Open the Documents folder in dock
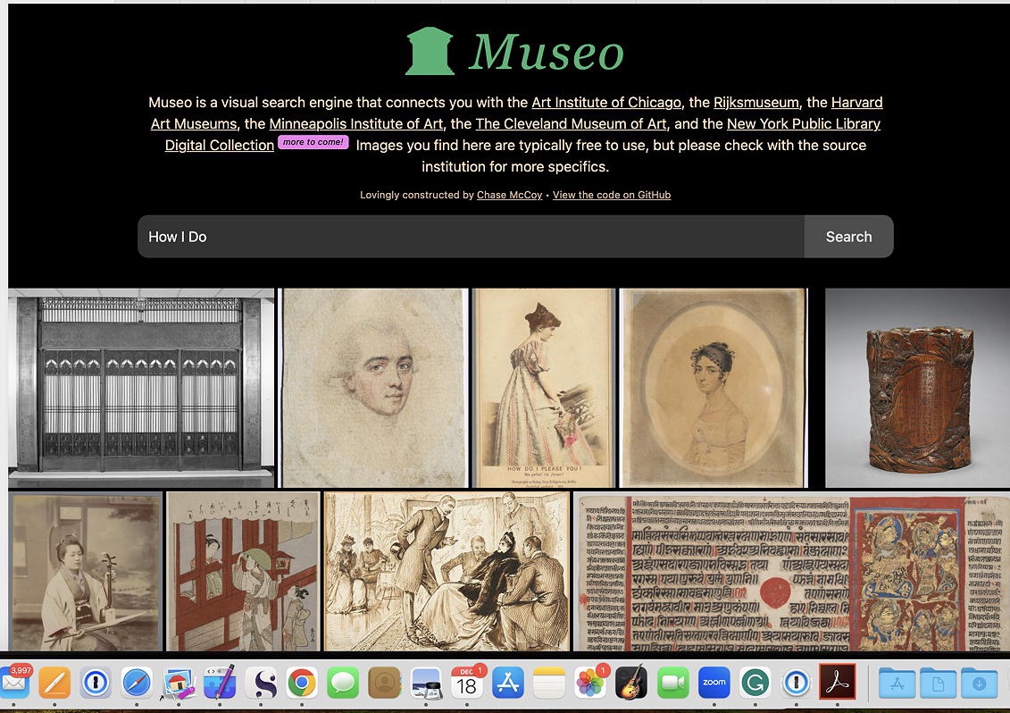This screenshot has width=1010, height=713. tap(939, 683)
